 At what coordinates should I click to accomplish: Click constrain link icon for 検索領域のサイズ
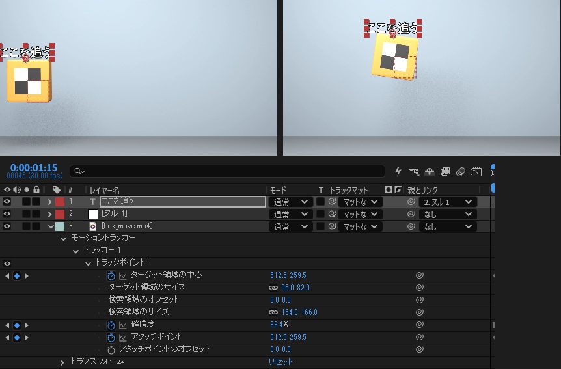tap(273, 312)
